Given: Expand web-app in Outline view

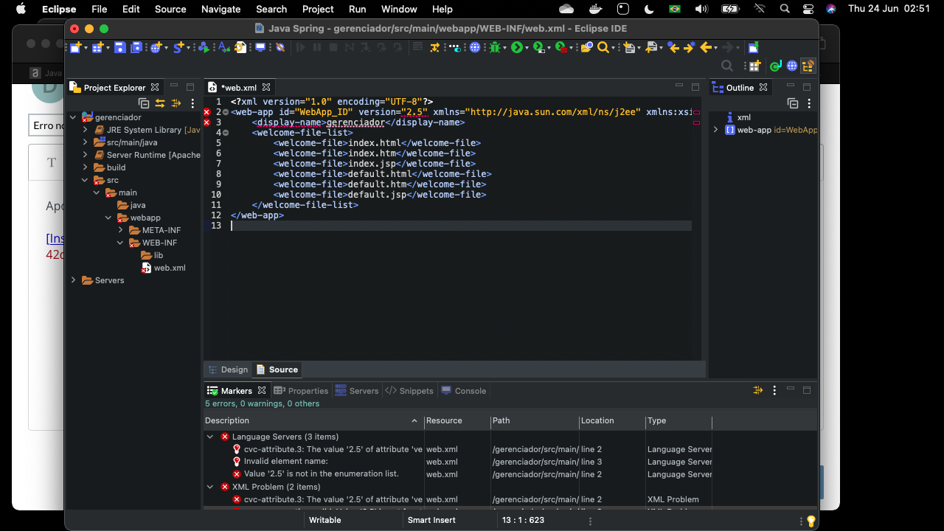Looking at the screenshot, I should pos(715,130).
